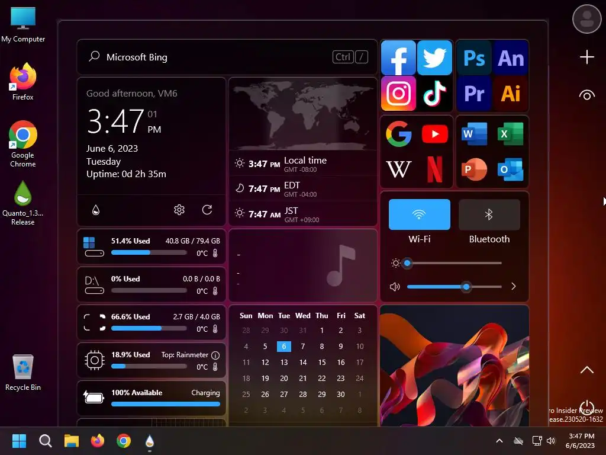Image resolution: width=606 pixels, height=455 pixels.
Task: Click Rainmeter droplet icon in taskbar
Action: 150,441
